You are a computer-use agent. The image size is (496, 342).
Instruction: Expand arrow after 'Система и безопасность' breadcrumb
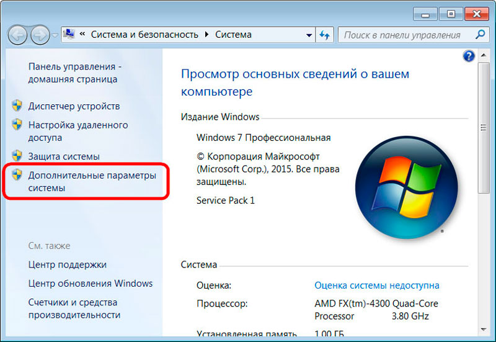pos(206,35)
